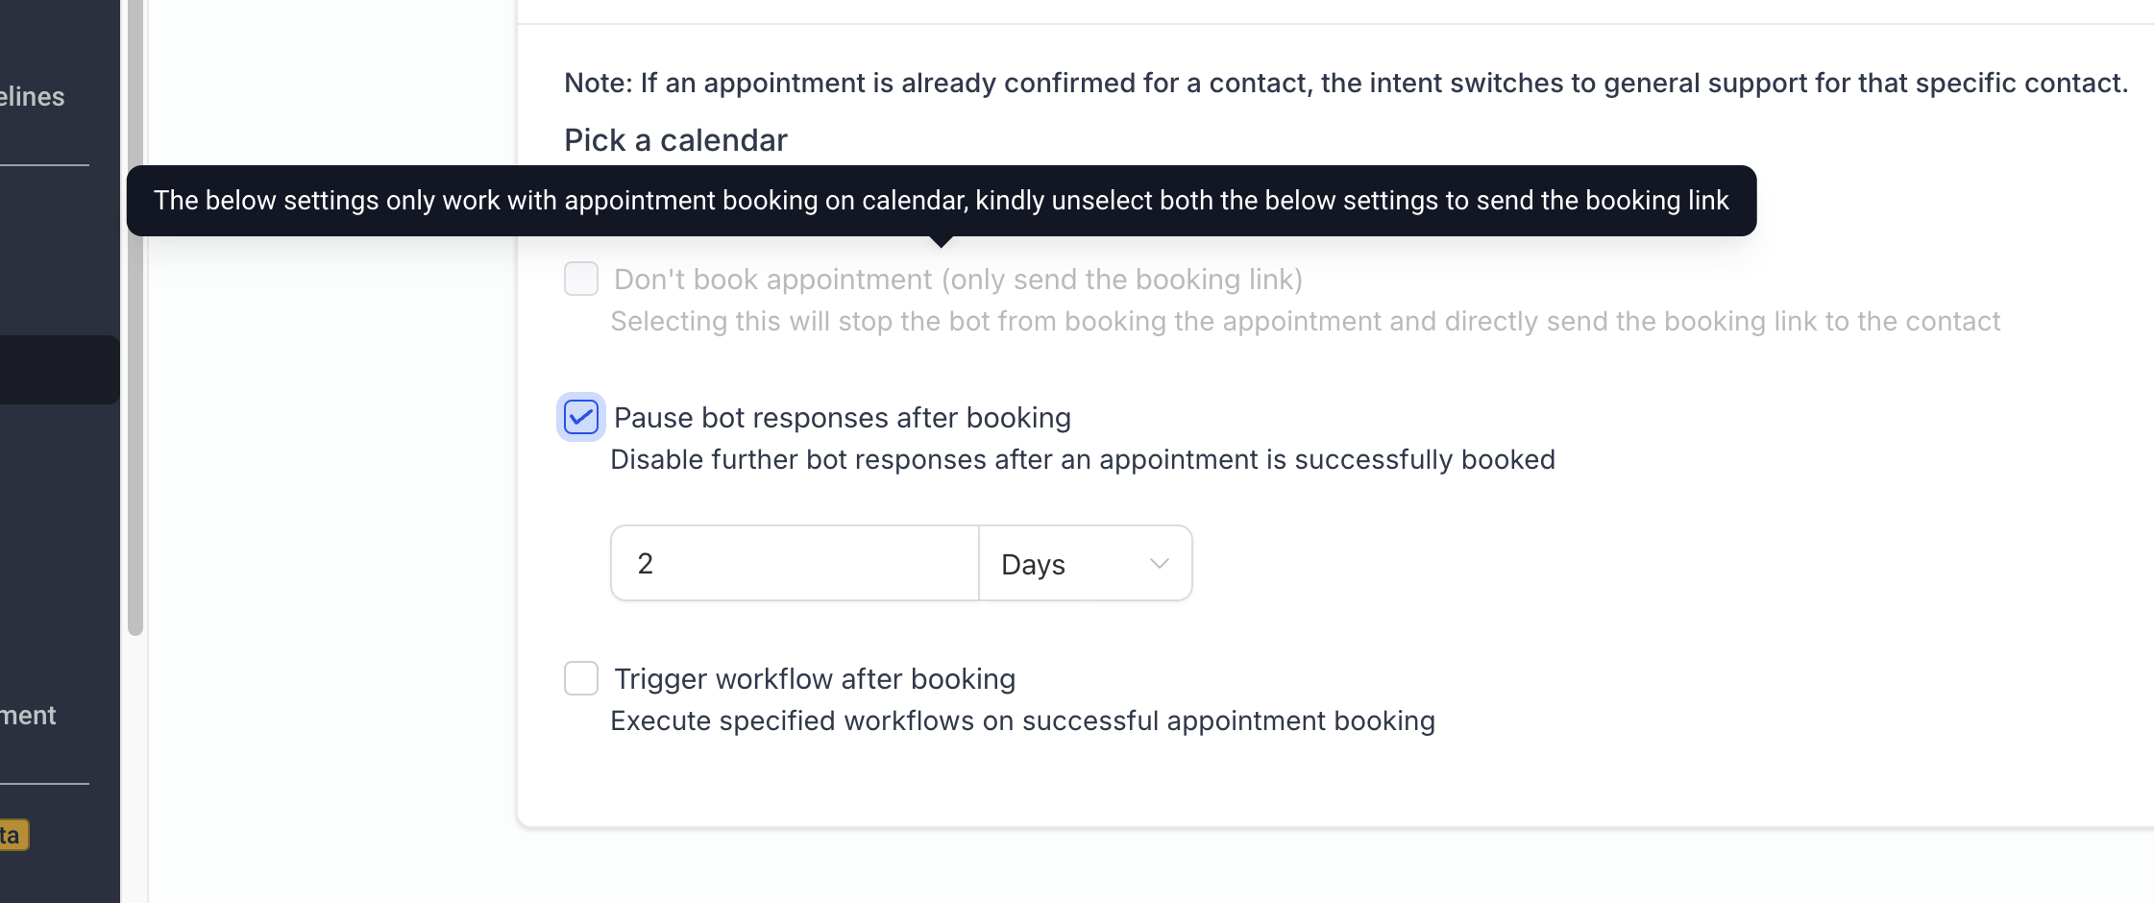This screenshot has width=2154, height=903.
Task: Click the yellow 'ta' badge in sidebar
Action: tap(13, 835)
